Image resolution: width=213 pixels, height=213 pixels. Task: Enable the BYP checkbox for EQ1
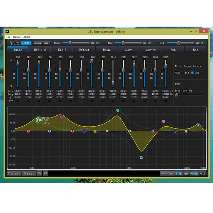coord(17,101)
